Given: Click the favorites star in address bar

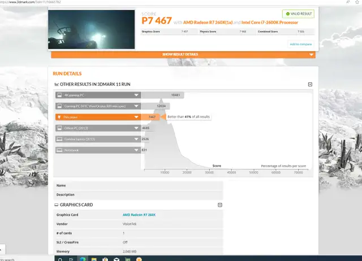Looking at the screenshot, I should (x=357, y=2).
